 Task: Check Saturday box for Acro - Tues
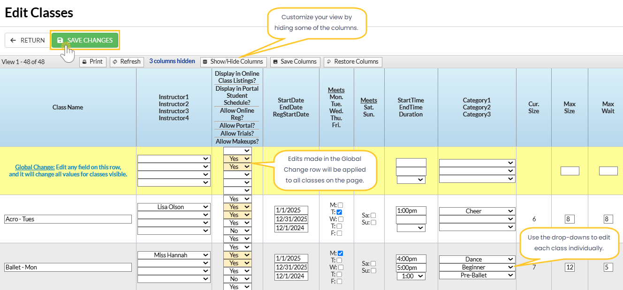tap(373, 216)
